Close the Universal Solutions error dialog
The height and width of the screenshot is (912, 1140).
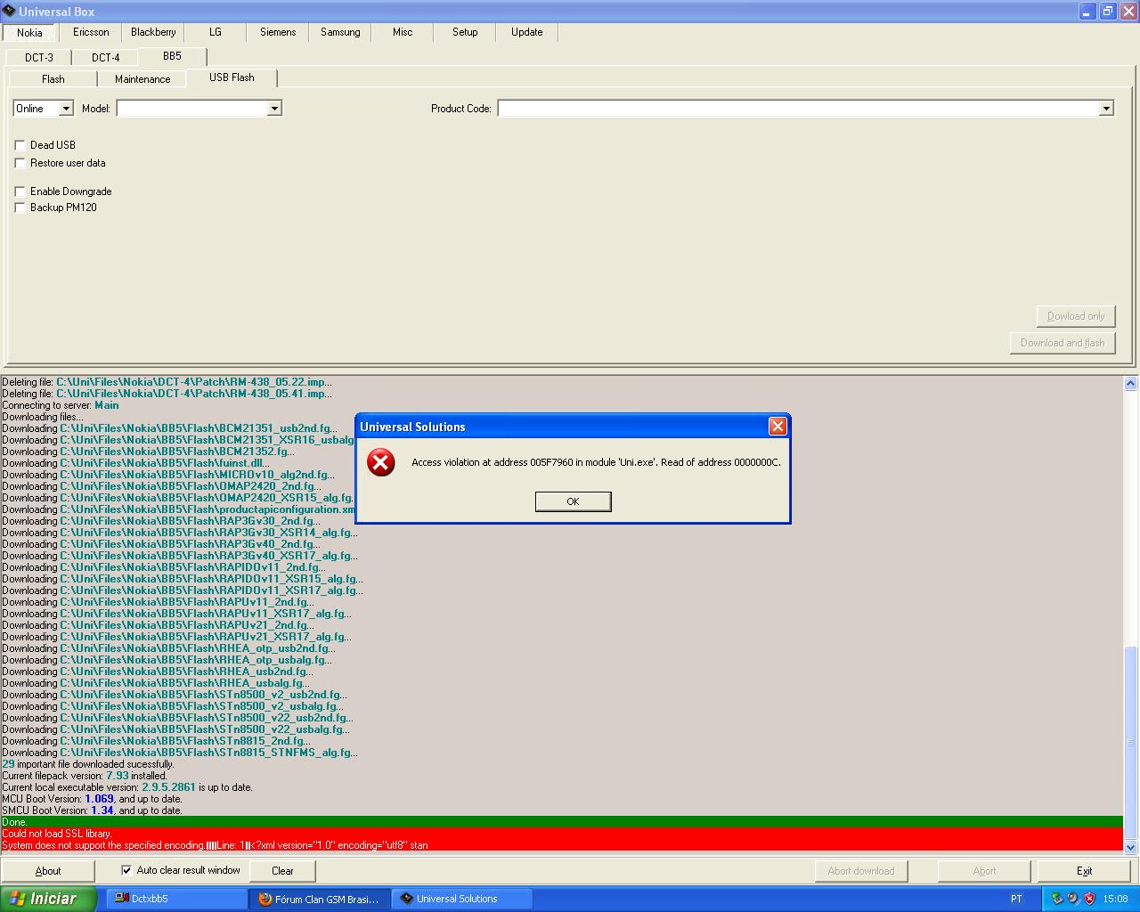tap(778, 427)
